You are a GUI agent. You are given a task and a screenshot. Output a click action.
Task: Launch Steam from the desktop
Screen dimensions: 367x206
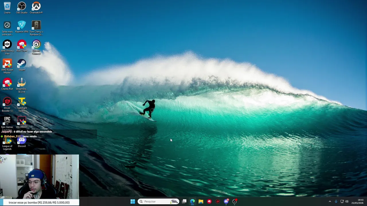pos(22,65)
